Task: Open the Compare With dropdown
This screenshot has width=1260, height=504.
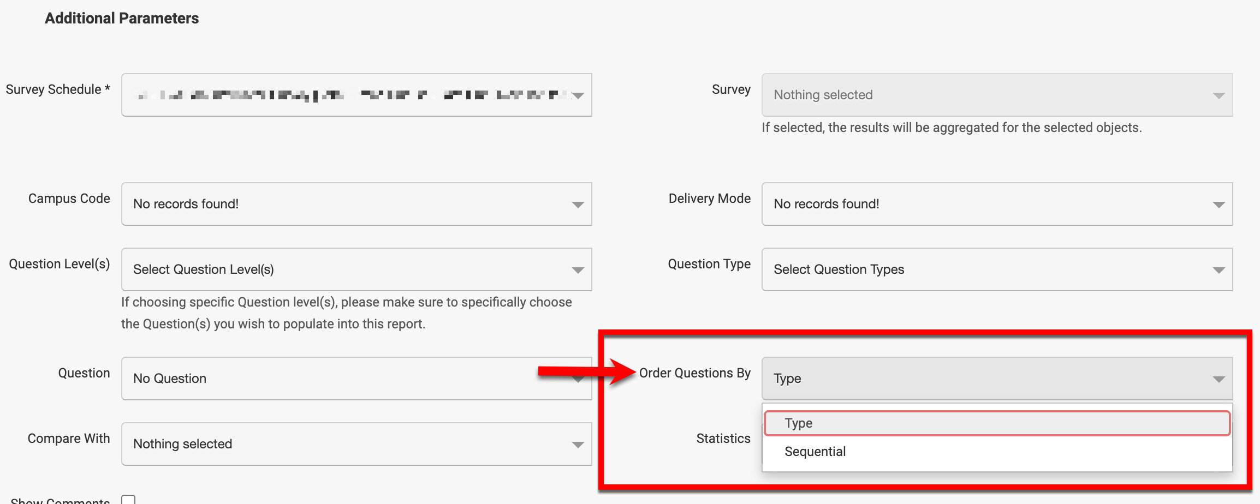Action: coord(349,444)
